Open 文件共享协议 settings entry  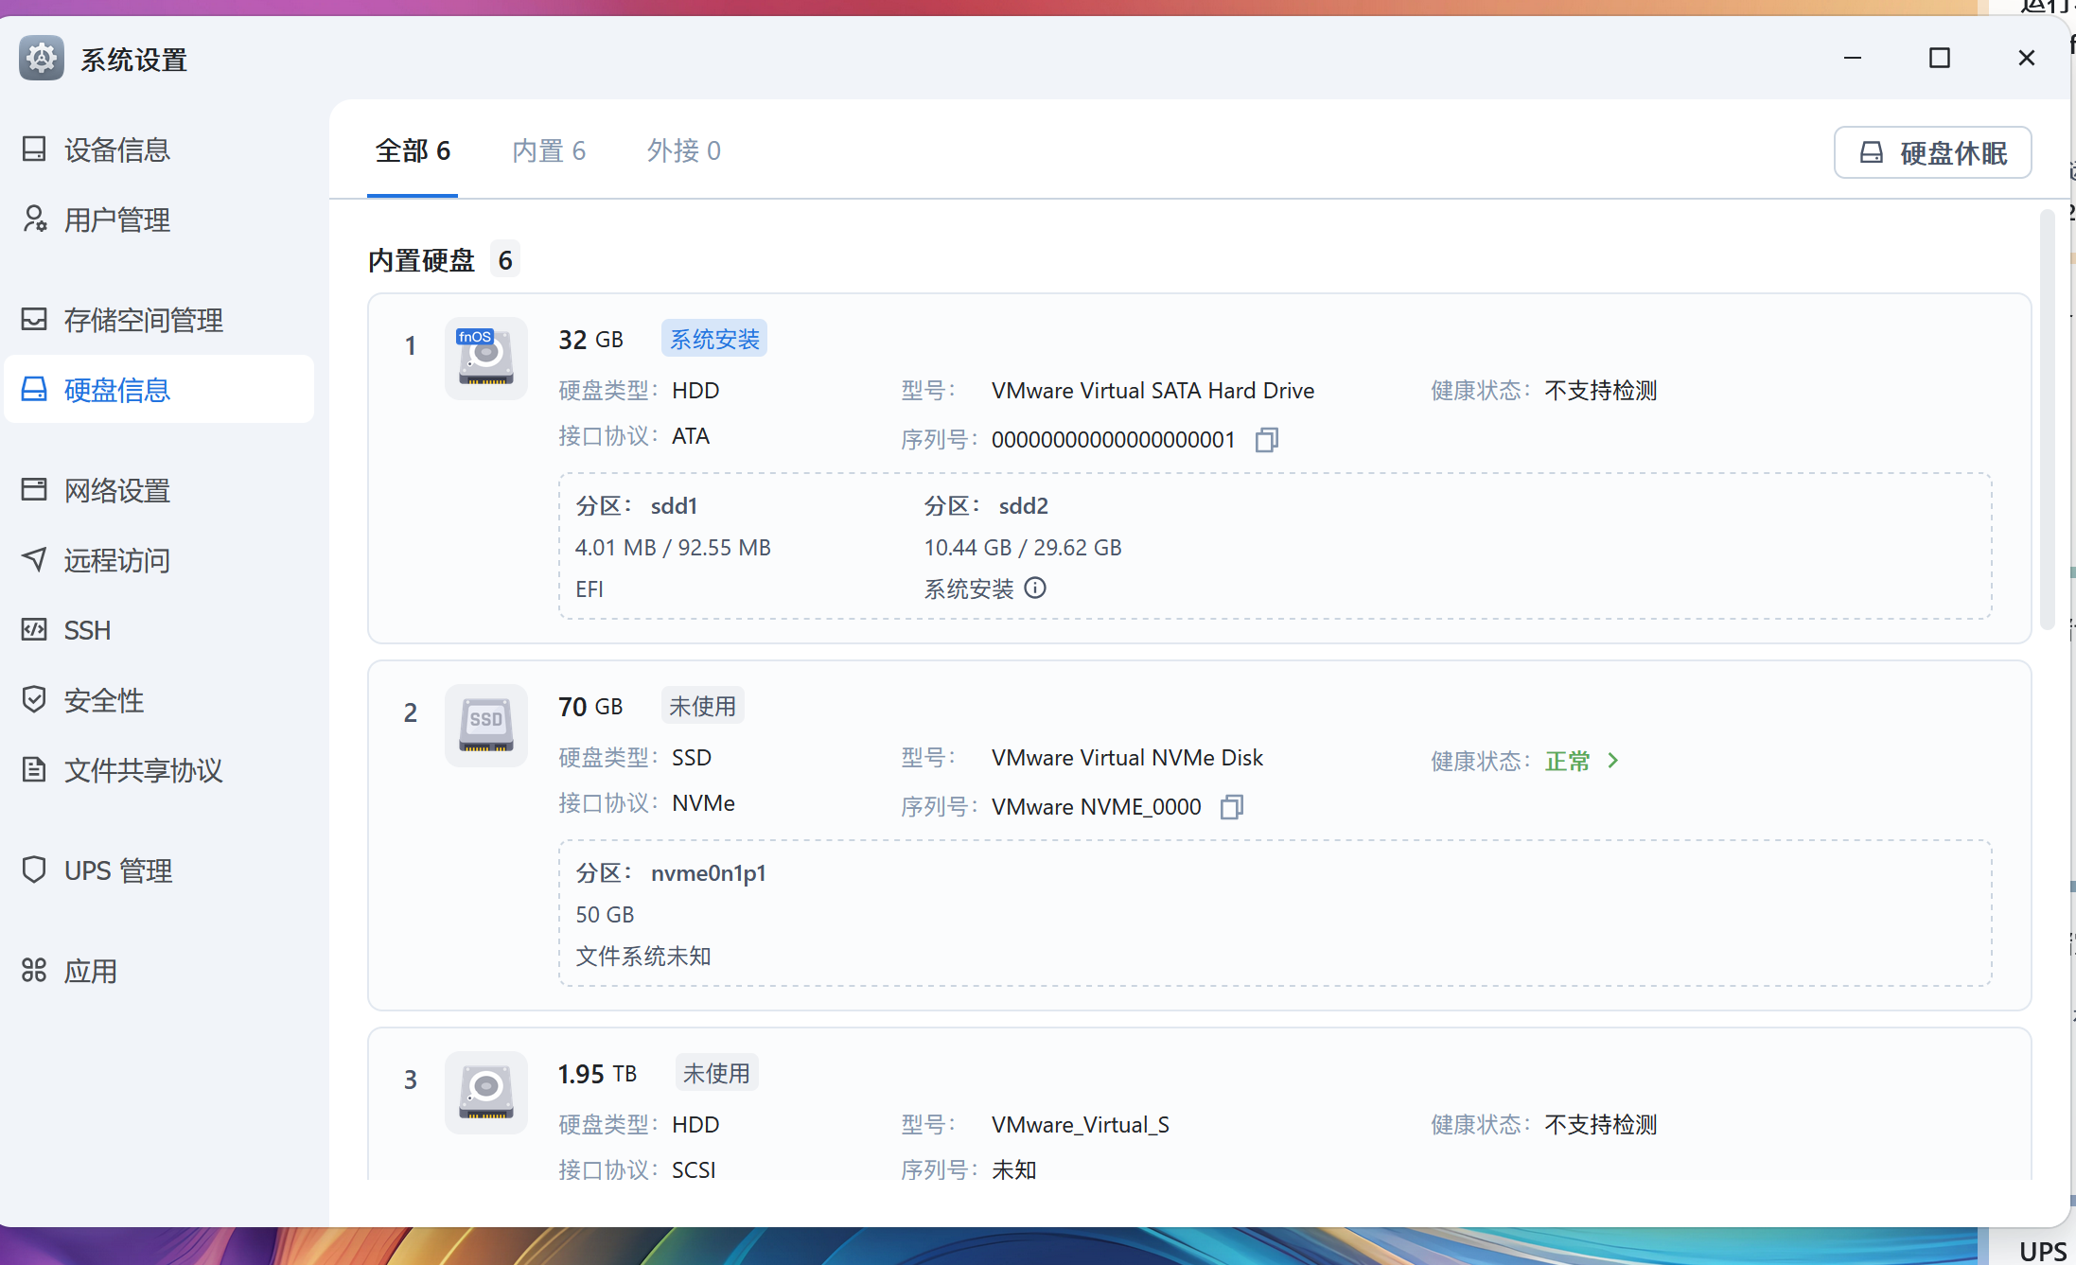click(x=159, y=770)
